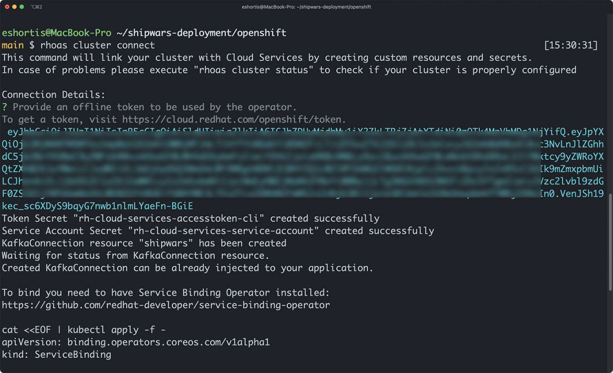Click the token's last line ending in BGiE
Viewport: 613px width, 373px height.
pyautogui.click(x=97, y=206)
